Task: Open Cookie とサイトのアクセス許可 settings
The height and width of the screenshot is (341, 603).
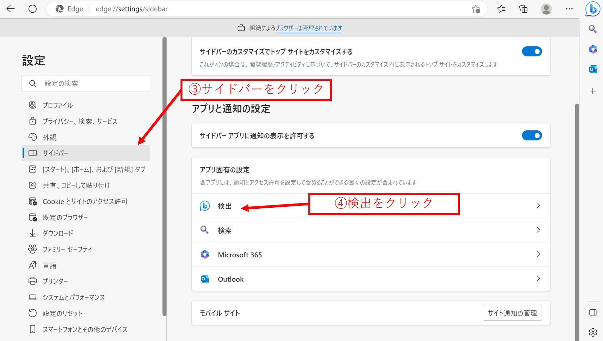Action: [x=86, y=201]
